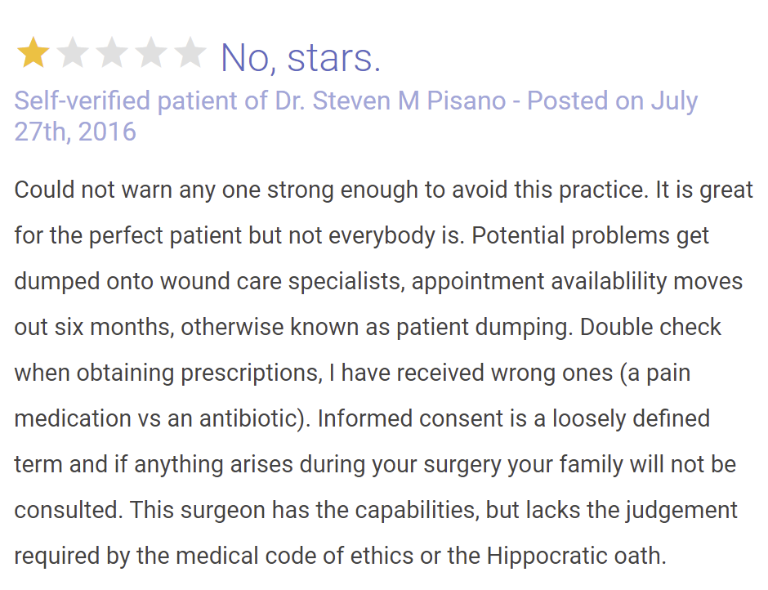Click the fourth gray star

151,52
